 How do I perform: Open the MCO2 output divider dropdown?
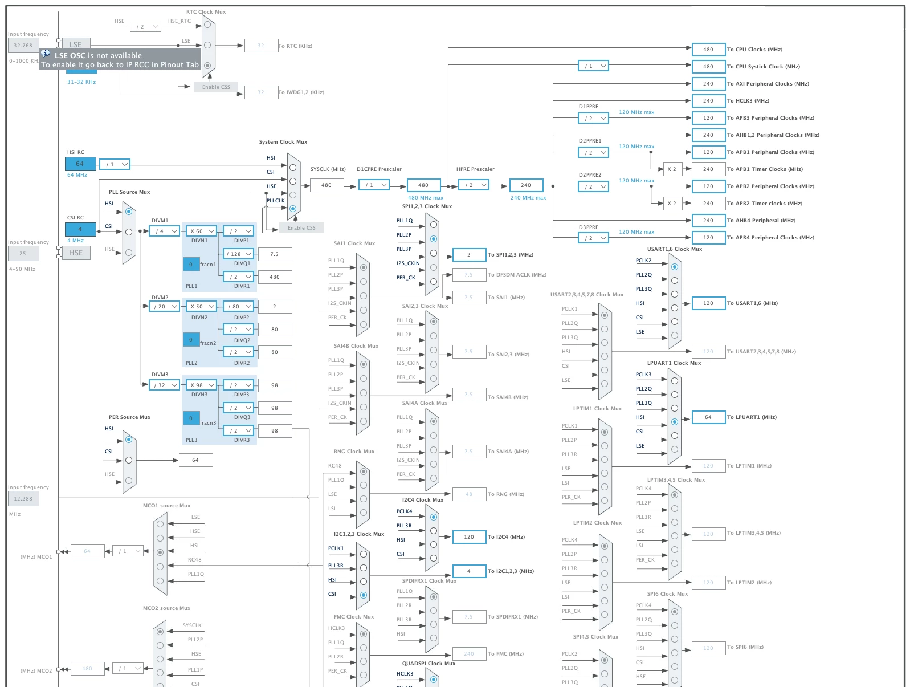[128, 668]
